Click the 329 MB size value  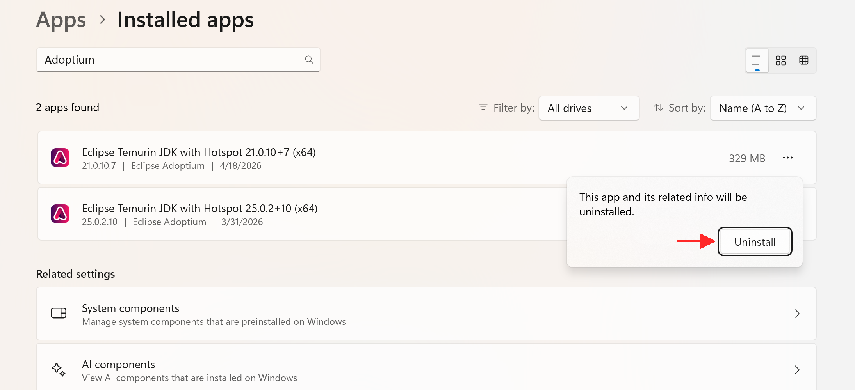coord(747,158)
